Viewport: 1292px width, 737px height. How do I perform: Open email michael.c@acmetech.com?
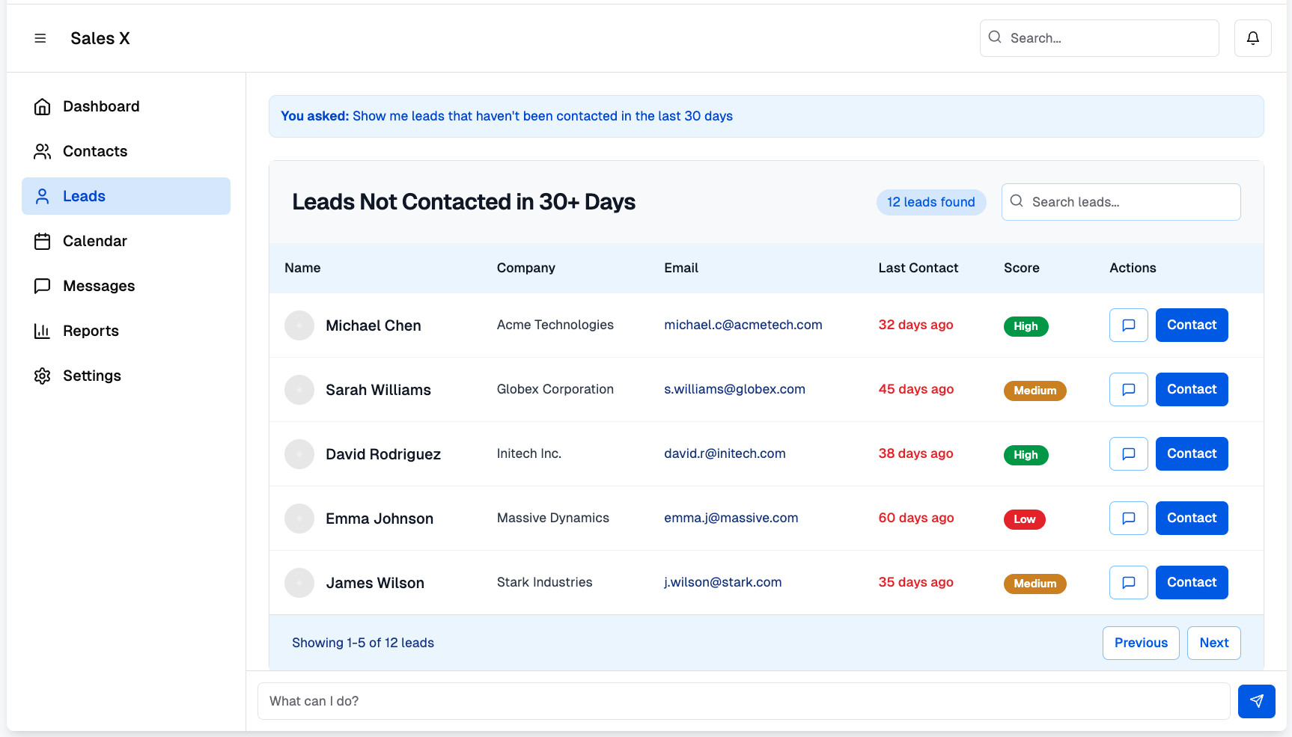743,325
